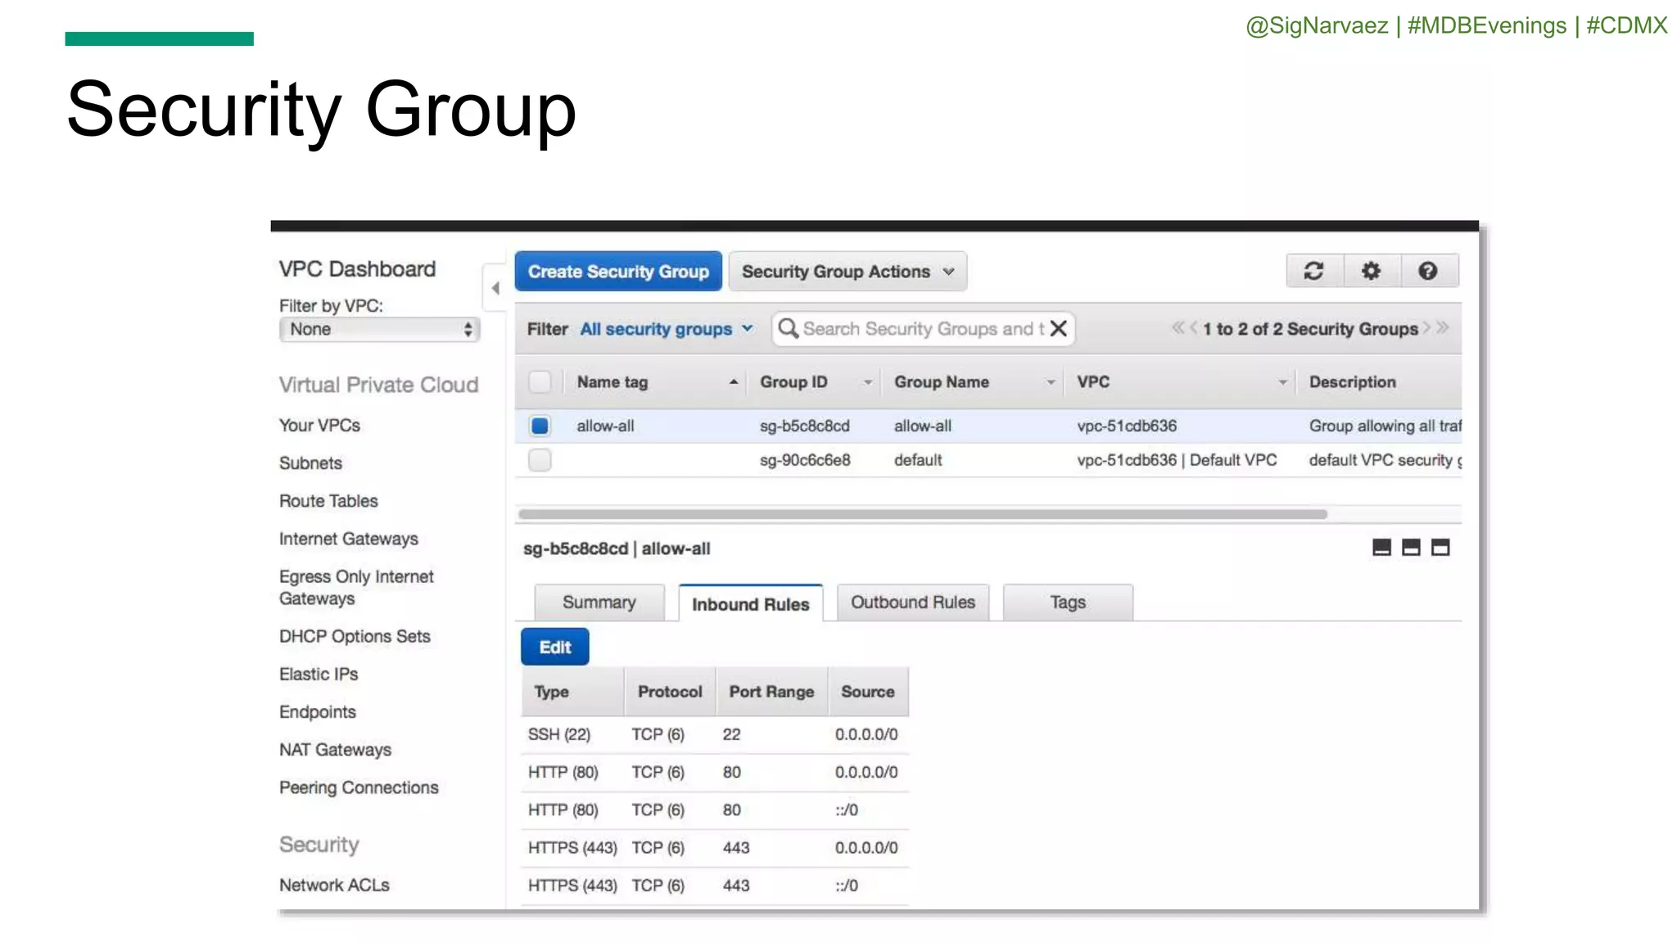
Task: Open the Security Group Actions dropdown
Action: [848, 272]
